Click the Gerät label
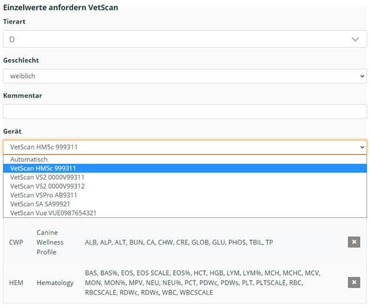 pos(13,131)
